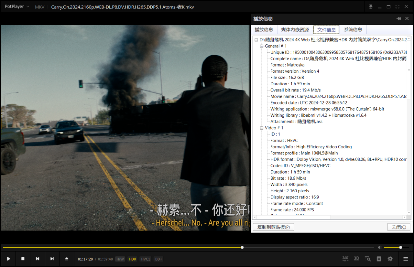Select the Format : HEVC row
This screenshot has width=414, height=267.
[284, 141]
